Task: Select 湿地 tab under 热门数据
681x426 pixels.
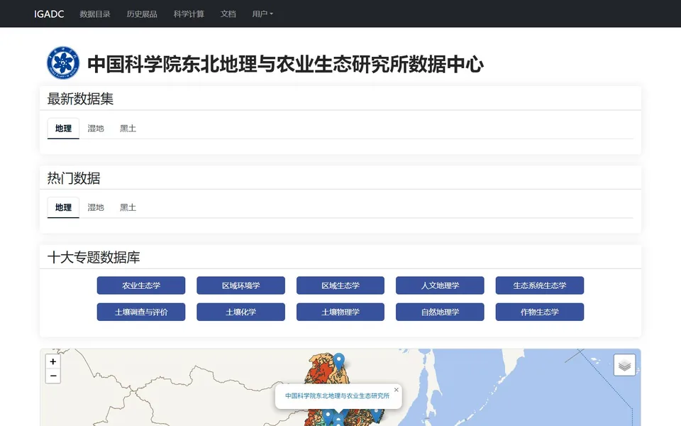Action: pyautogui.click(x=96, y=207)
